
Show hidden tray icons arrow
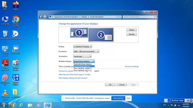click(x=168, y=105)
